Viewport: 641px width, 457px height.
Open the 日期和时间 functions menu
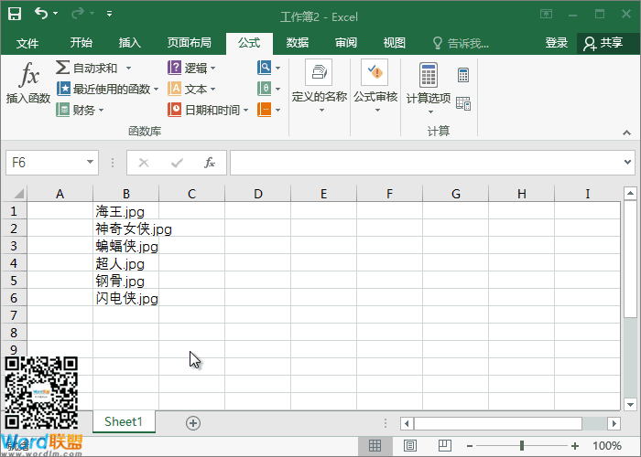(x=209, y=110)
